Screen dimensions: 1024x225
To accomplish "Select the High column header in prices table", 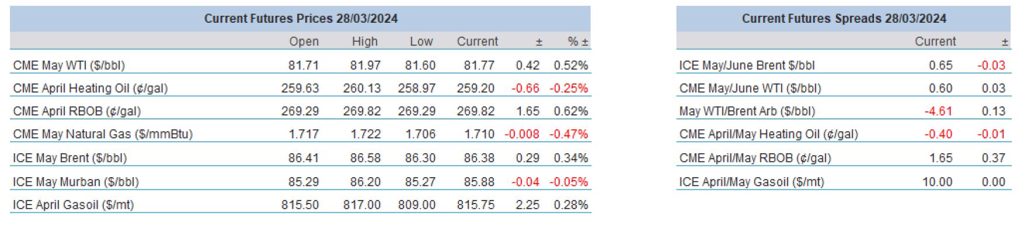I will coord(365,41).
